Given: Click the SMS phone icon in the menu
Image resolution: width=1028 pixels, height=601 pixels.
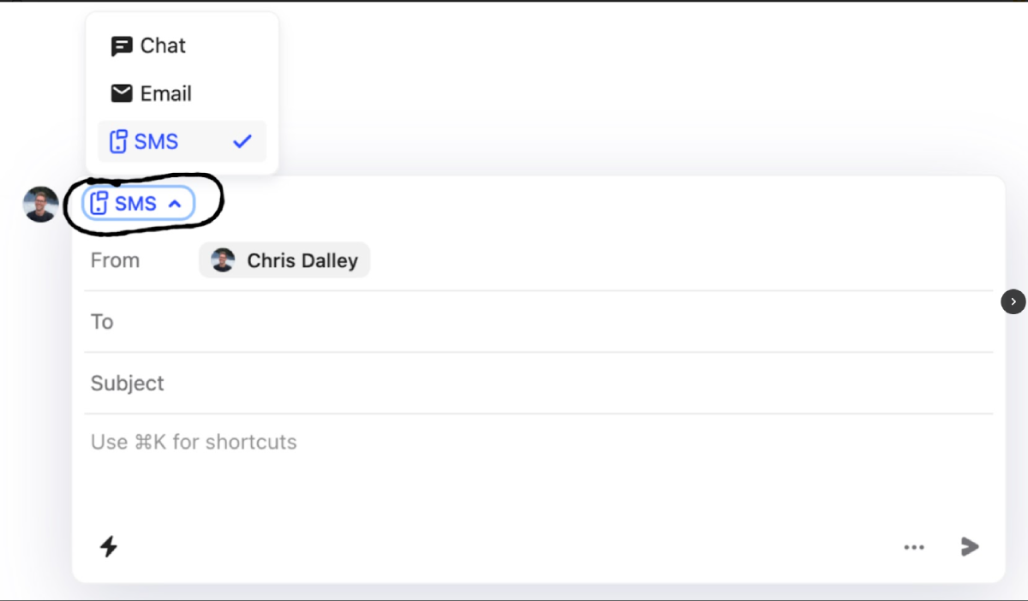Looking at the screenshot, I should [119, 141].
